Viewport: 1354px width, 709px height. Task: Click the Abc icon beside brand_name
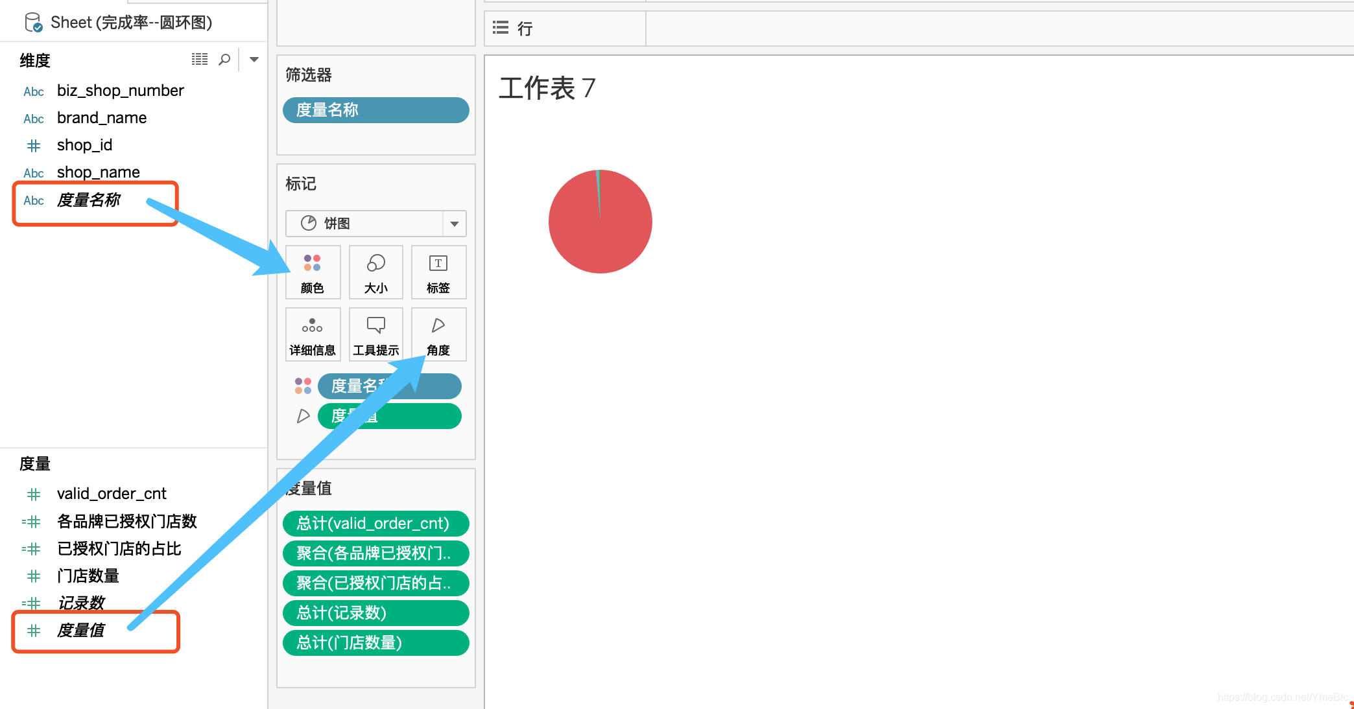(x=34, y=119)
